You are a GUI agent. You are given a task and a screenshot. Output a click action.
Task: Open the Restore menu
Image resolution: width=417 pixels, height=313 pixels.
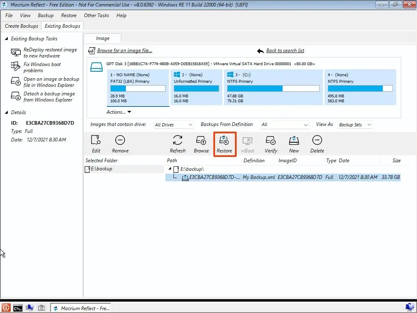(68, 15)
